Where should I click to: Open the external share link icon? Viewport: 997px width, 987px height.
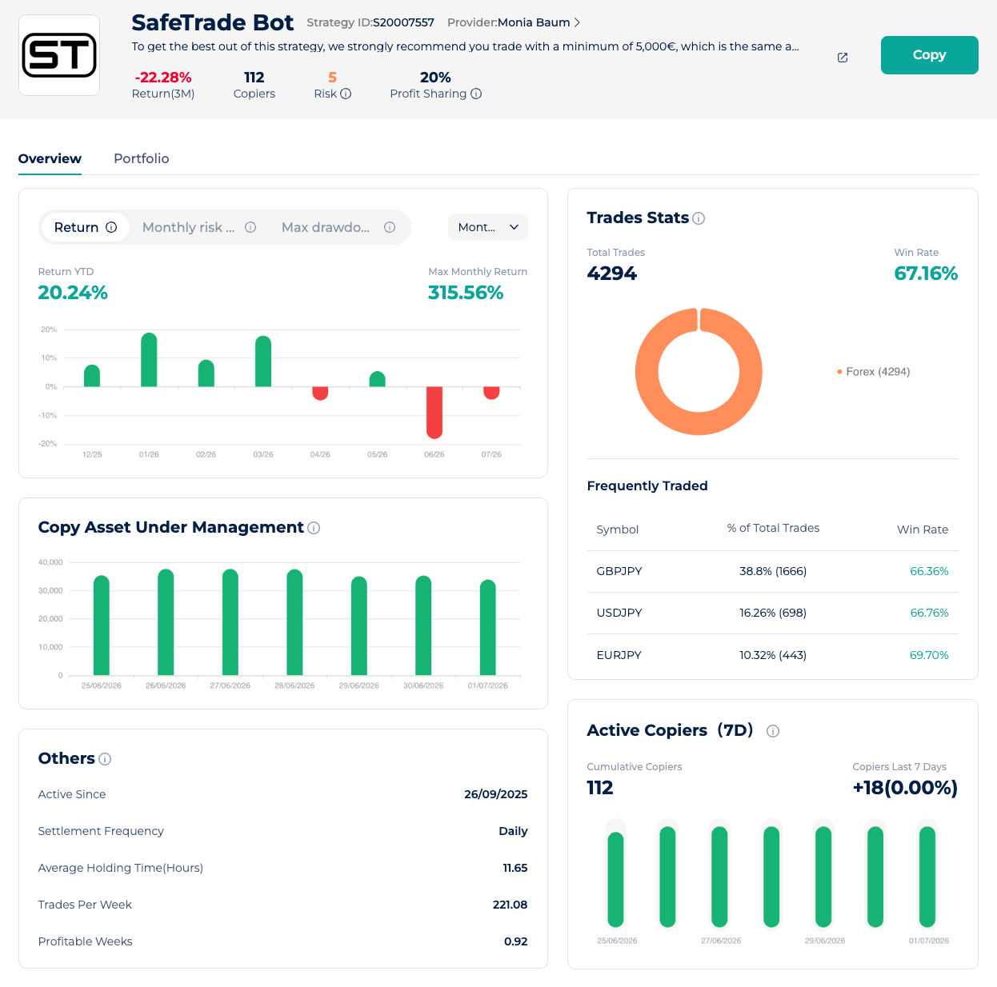pyautogui.click(x=843, y=58)
